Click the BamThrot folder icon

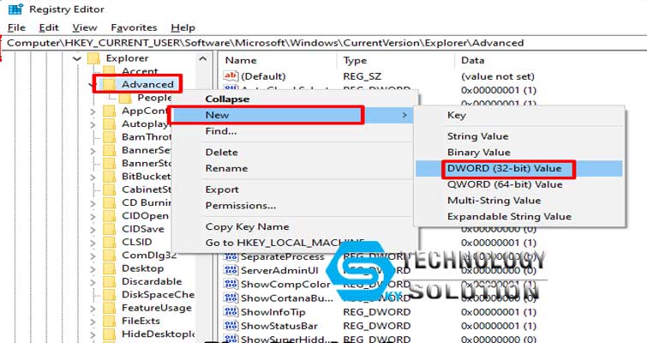(110, 137)
